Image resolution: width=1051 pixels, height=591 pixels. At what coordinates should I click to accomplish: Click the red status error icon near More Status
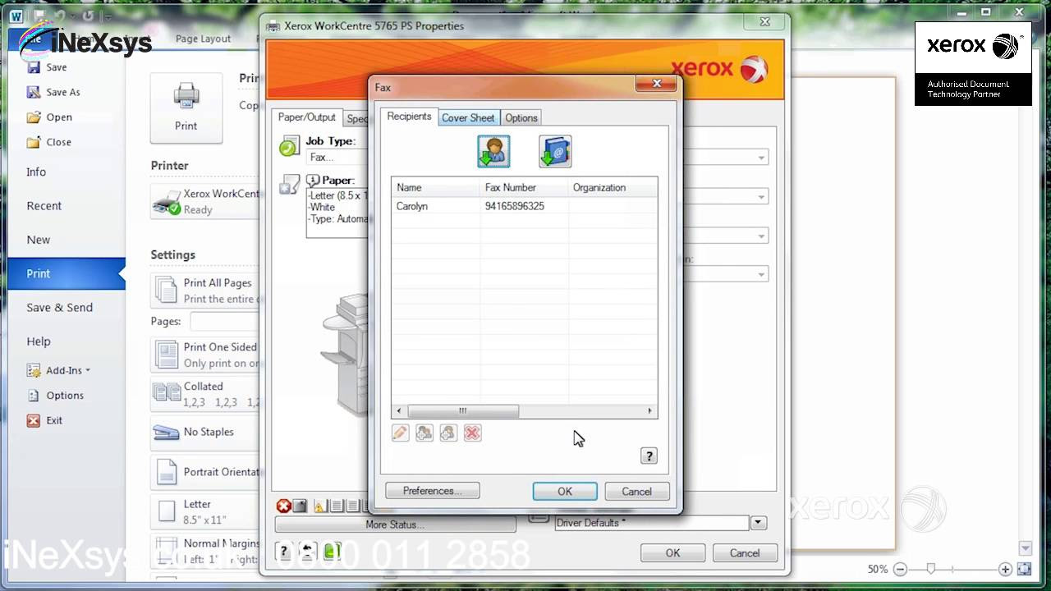(x=283, y=506)
